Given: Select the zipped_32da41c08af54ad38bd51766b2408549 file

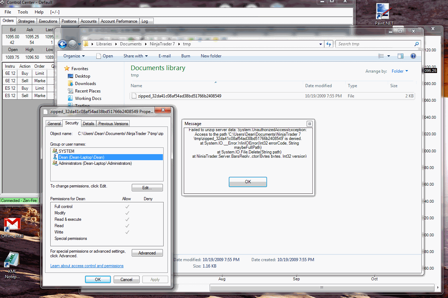Looking at the screenshot, I should pyautogui.click(x=272, y=96).
